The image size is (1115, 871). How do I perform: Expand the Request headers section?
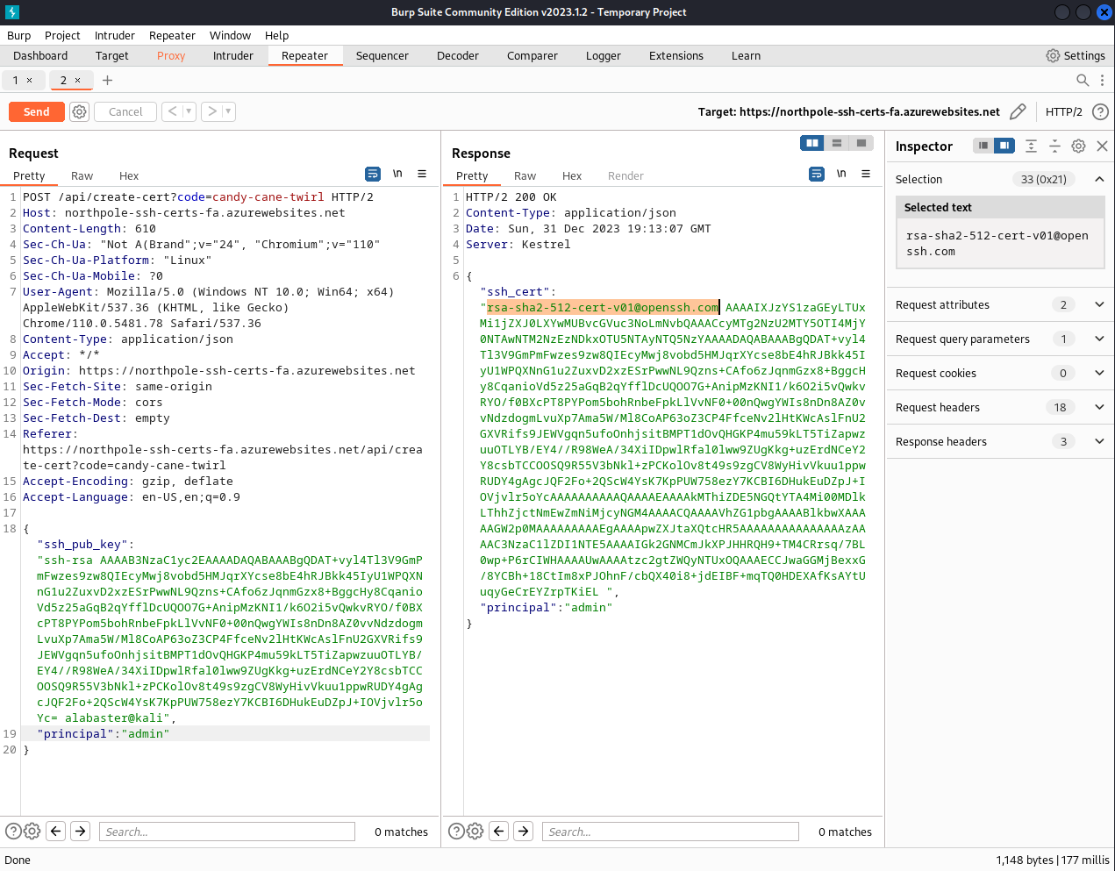click(1099, 408)
